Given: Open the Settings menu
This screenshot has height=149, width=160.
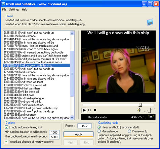Looking at the screenshot, I should (14, 10).
